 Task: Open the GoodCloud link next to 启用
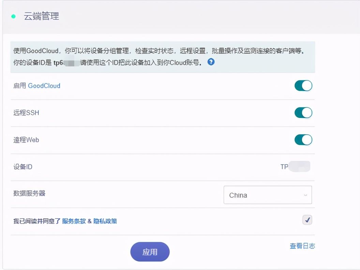(44, 86)
